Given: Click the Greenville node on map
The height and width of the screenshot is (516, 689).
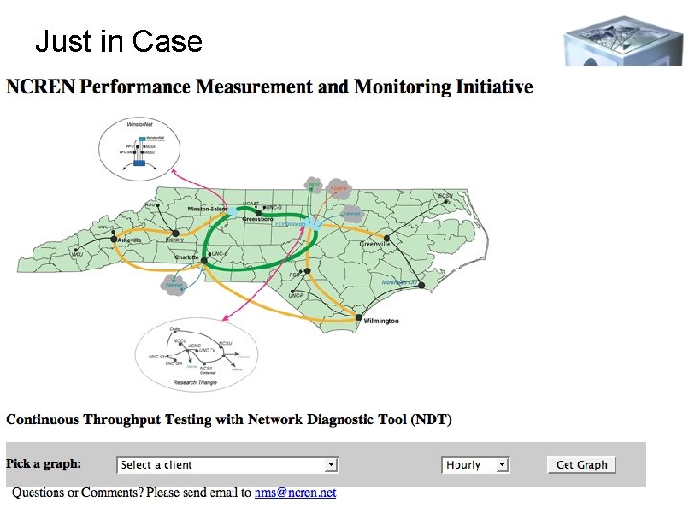Looking at the screenshot, I should [x=387, y=238].
